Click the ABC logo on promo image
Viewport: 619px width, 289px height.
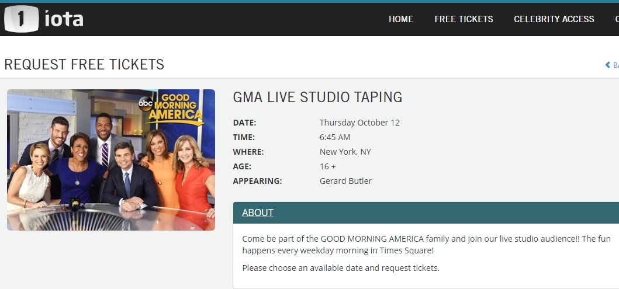[x=144, y=103]
